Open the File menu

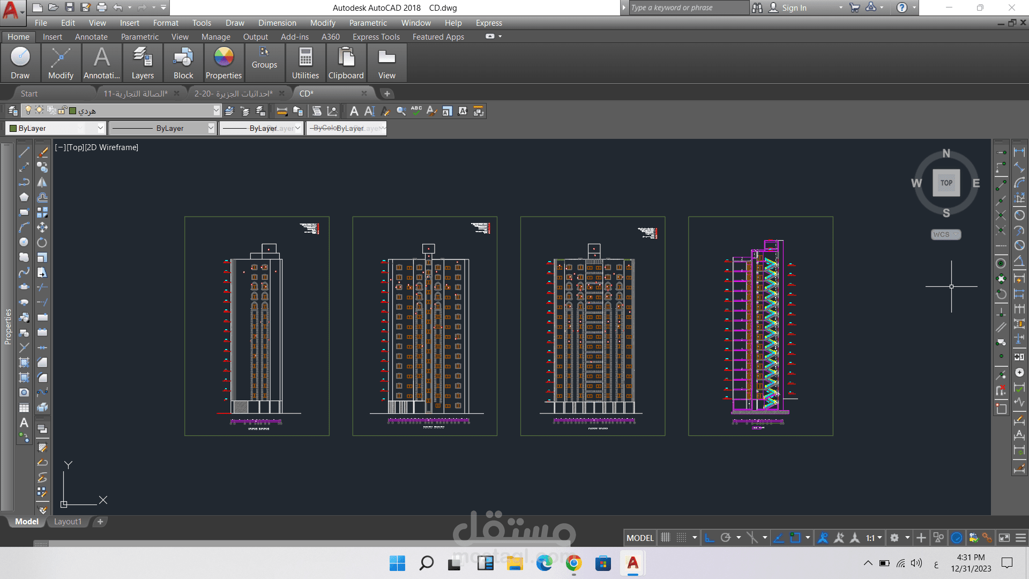point(41,23)
